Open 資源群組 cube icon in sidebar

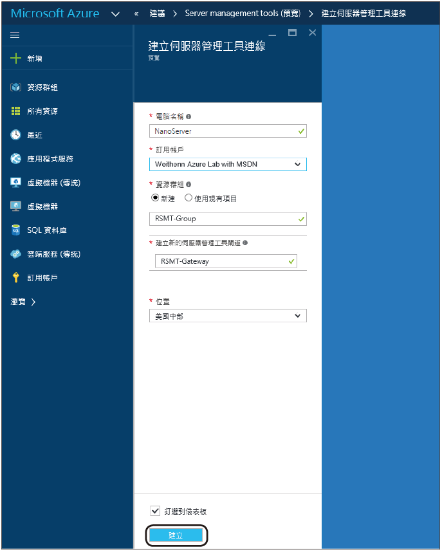(x=15, y=87)
